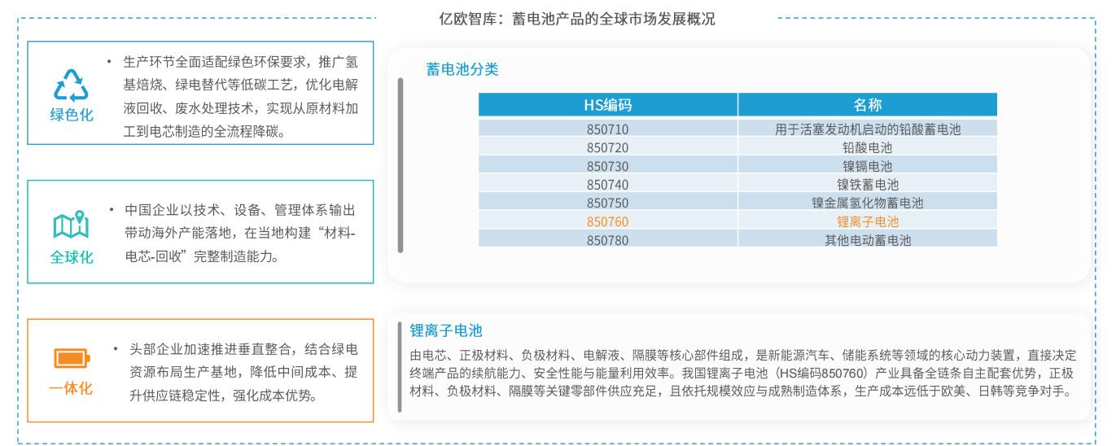
Task: Select the 镍金属氢化物蓄电池 row name
Action: [x=867, y=203]
